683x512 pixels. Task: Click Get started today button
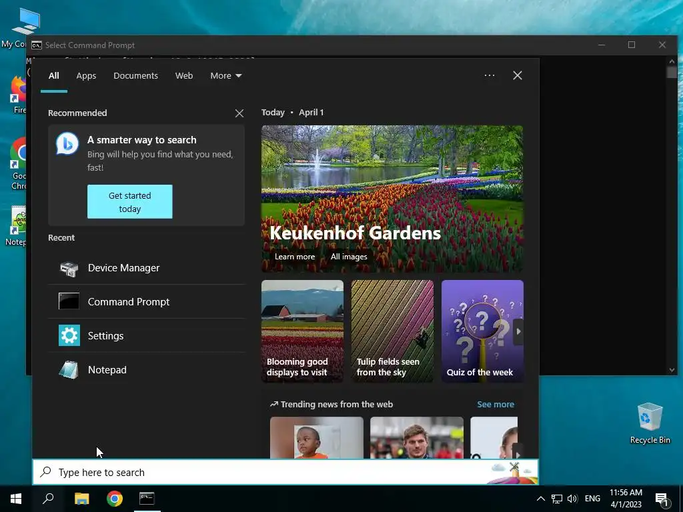click(130, 201)
